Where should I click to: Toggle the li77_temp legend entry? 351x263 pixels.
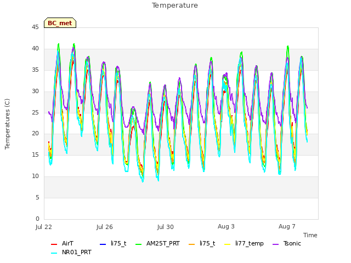pyautogui.click(x=244, y=243)
